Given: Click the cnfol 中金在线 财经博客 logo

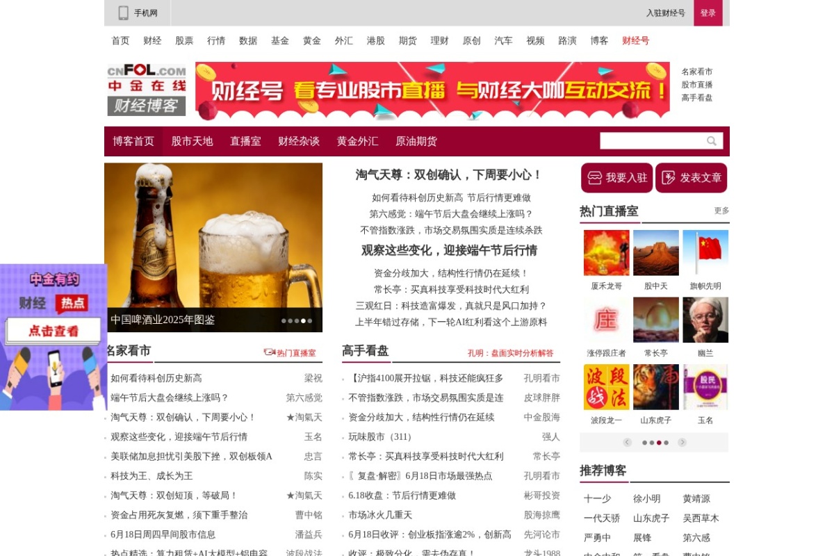Looking at the screenshot, I should pos(147,90).
